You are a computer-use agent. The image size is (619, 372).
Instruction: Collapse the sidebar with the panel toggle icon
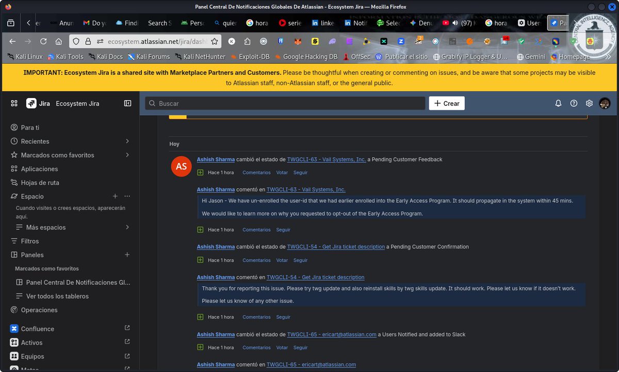pos(127,103)
